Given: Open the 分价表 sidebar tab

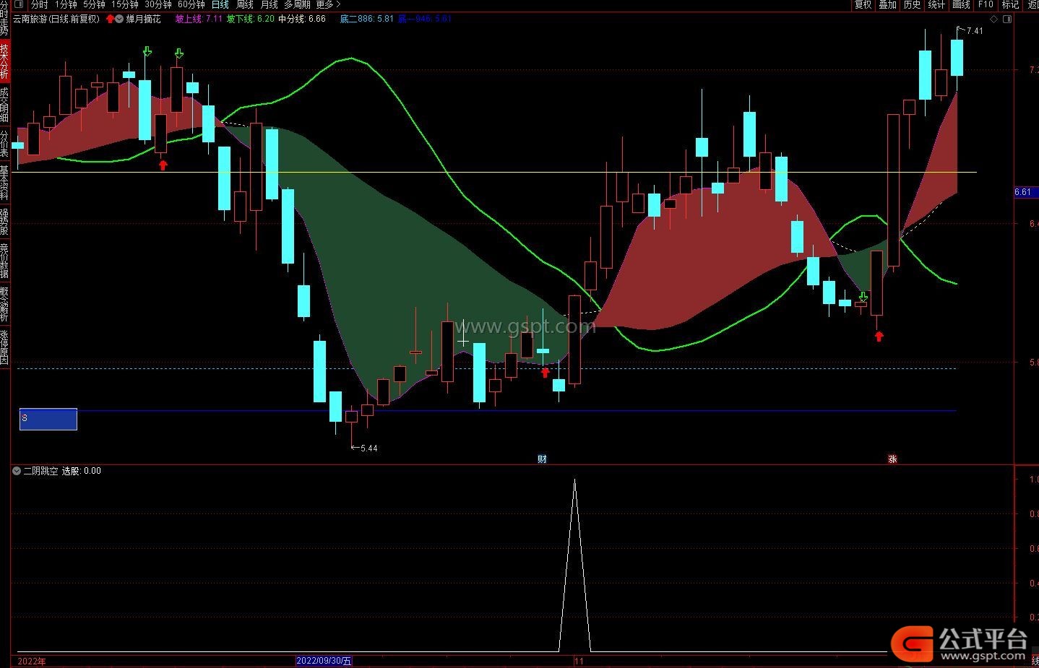Looking at the screenshot, I should tap(4, 144).
